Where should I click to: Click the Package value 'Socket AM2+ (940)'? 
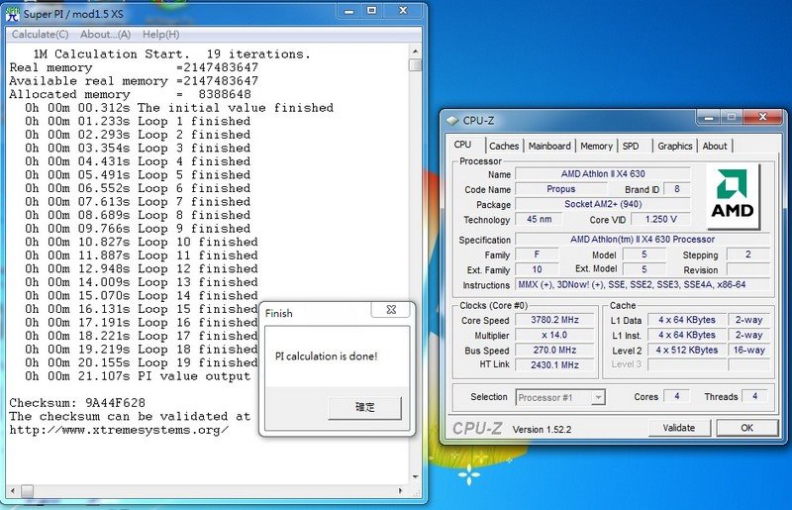point(603,204)
